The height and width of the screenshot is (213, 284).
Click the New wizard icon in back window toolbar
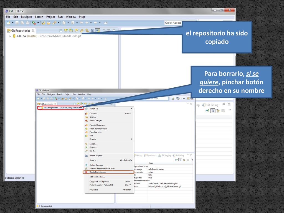(8, 23)
